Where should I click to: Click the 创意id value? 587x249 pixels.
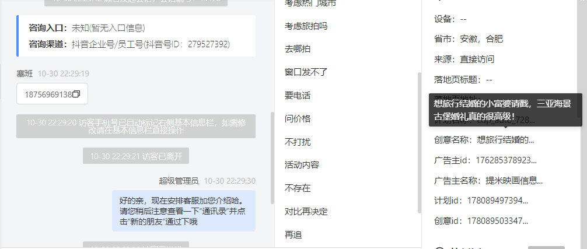[498, 220]
